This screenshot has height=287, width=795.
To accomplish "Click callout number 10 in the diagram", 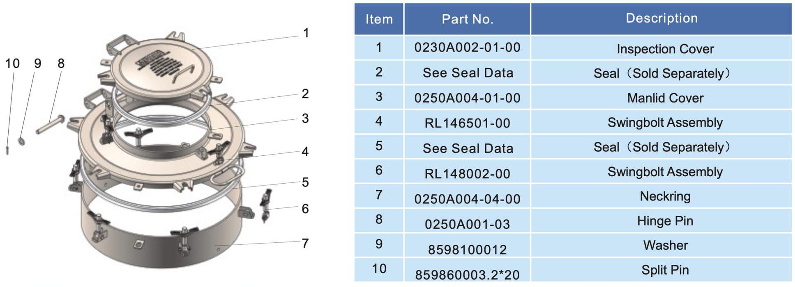I will [12, 64].
